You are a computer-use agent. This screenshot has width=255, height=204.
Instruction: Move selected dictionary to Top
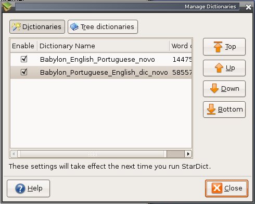click(x=224, y=47)
